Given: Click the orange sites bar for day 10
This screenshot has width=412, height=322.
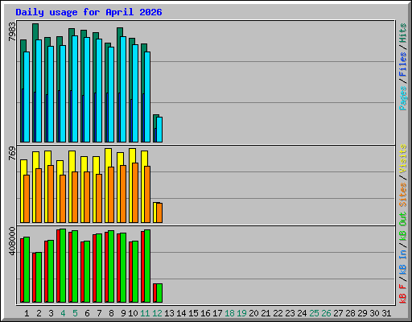Looking at the screenshot, I should [135, 192].
